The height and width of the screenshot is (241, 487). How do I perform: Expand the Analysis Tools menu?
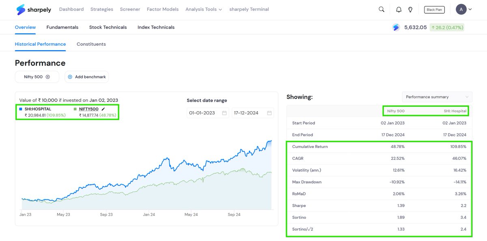pyautogui.click(x=204, y=9)
